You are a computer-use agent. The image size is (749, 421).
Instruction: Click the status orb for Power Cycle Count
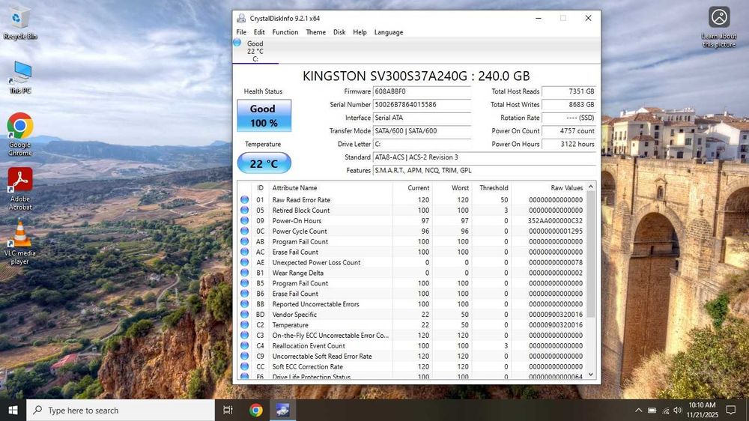pyautogui.click(x=245, y=231)
